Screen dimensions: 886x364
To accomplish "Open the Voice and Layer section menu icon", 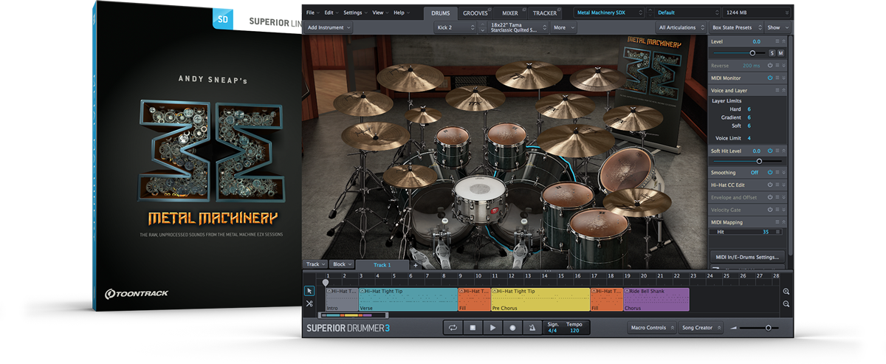I will pos(777,90).
